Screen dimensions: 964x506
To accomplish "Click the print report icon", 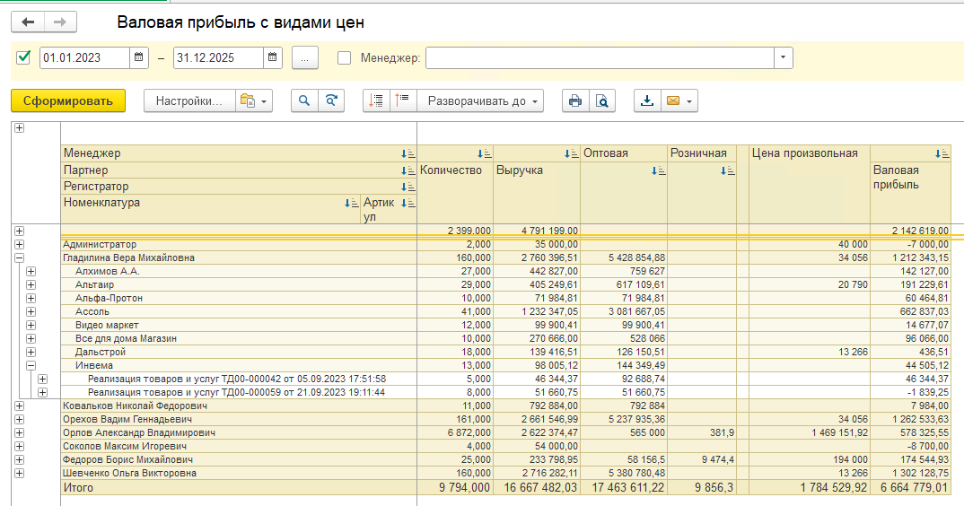I will 575,101.
